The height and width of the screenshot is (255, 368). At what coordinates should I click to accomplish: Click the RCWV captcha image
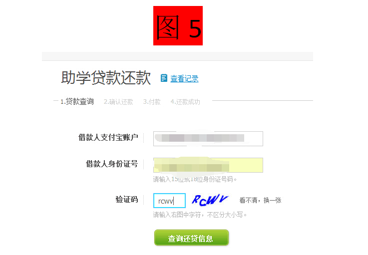click(x=210, y=200)
